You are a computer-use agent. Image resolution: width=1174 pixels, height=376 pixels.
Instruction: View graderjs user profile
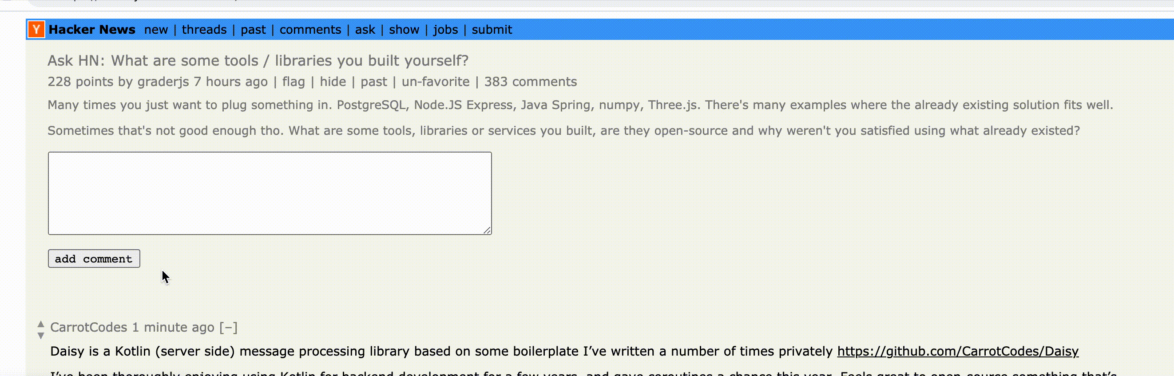click(x=163, y=82)
